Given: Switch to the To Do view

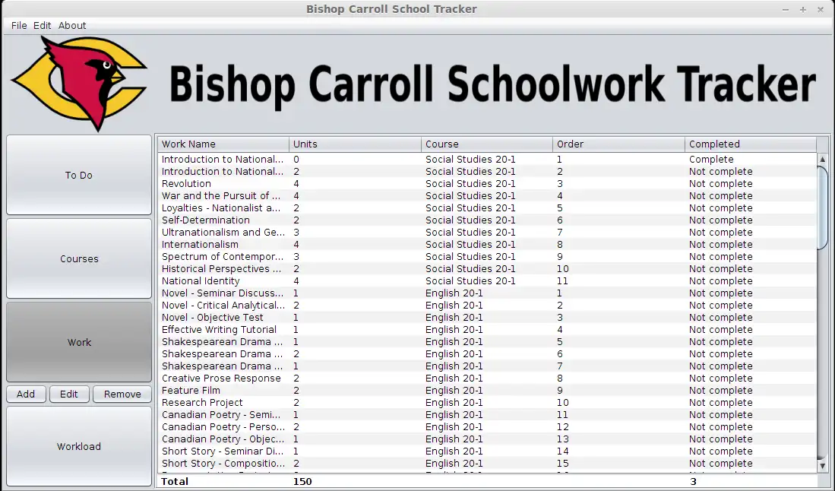Looking at the screenshot, I should (79, 176).
